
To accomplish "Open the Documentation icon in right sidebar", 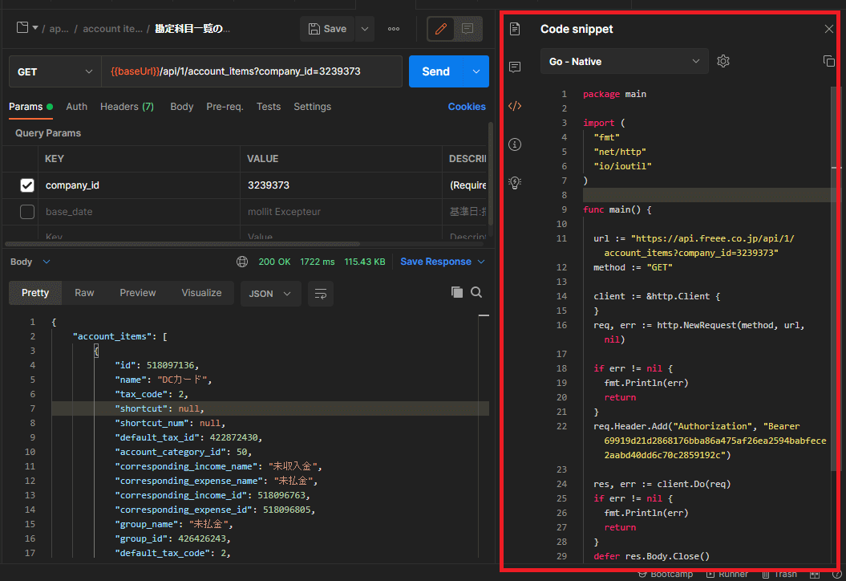I will 515,29.
